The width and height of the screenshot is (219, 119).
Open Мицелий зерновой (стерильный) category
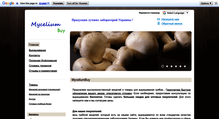pyautogui.click(x=45, y=89)
